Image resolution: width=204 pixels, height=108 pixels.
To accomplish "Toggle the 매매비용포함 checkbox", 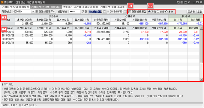I will [130, 12].
